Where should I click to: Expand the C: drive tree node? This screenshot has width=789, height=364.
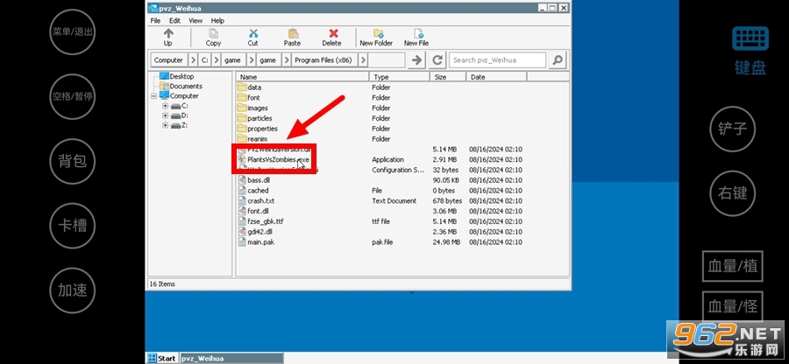165,106
